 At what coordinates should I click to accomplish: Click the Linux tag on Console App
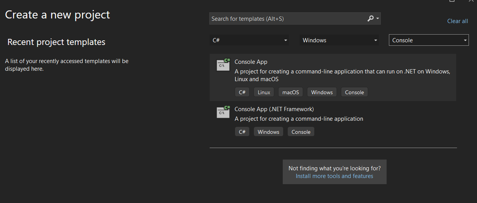pos(264,92)
